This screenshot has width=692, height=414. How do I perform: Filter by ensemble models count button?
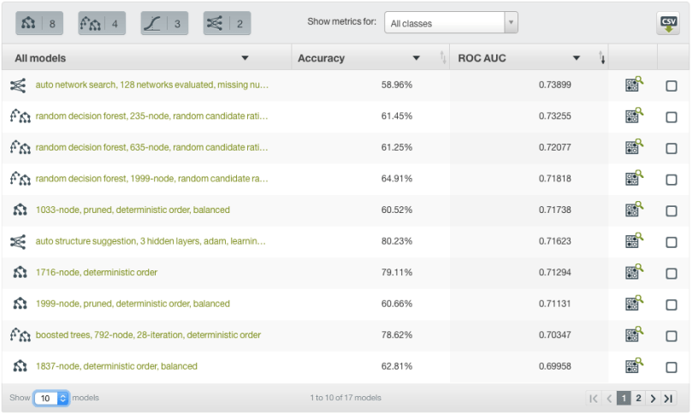[x=102, y=24]
